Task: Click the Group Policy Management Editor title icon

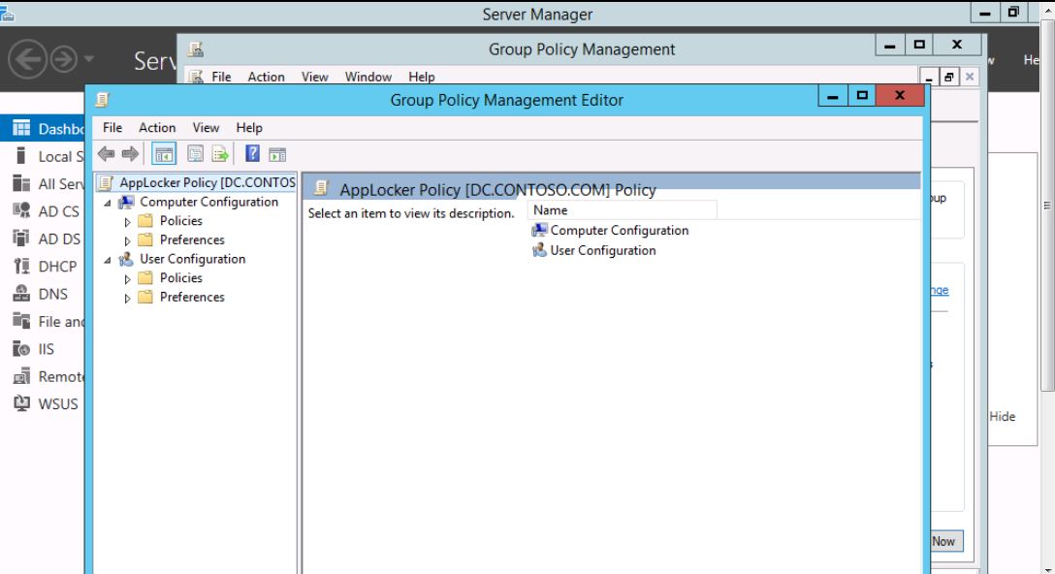Action: (102, 100)
